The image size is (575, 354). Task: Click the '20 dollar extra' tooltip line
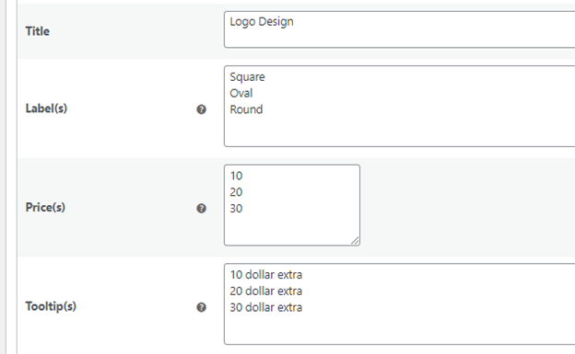[x=266, y=291]
